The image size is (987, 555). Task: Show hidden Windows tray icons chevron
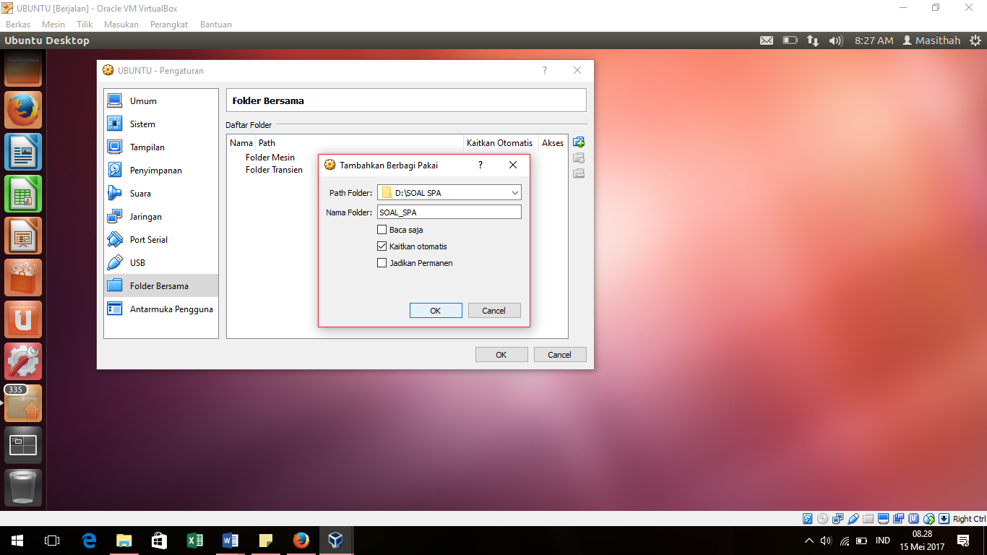809,541
